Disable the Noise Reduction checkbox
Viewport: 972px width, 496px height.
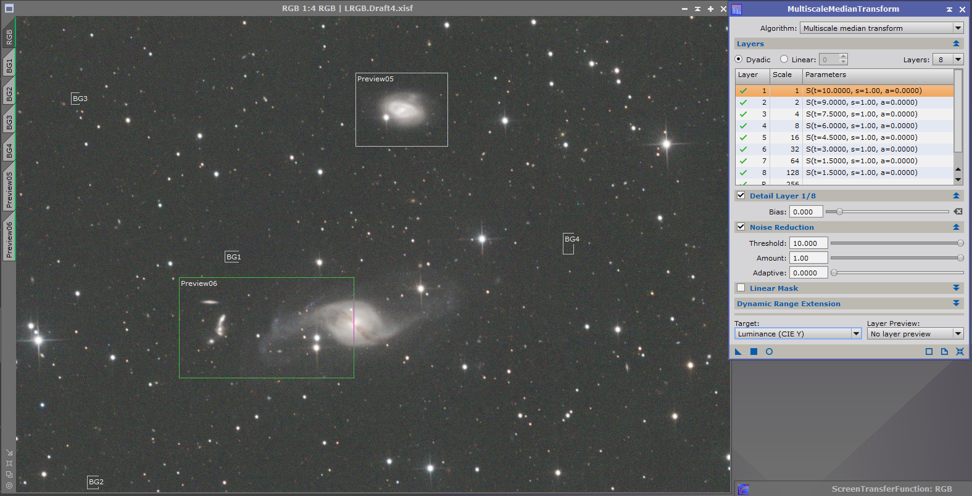point(741,227)
